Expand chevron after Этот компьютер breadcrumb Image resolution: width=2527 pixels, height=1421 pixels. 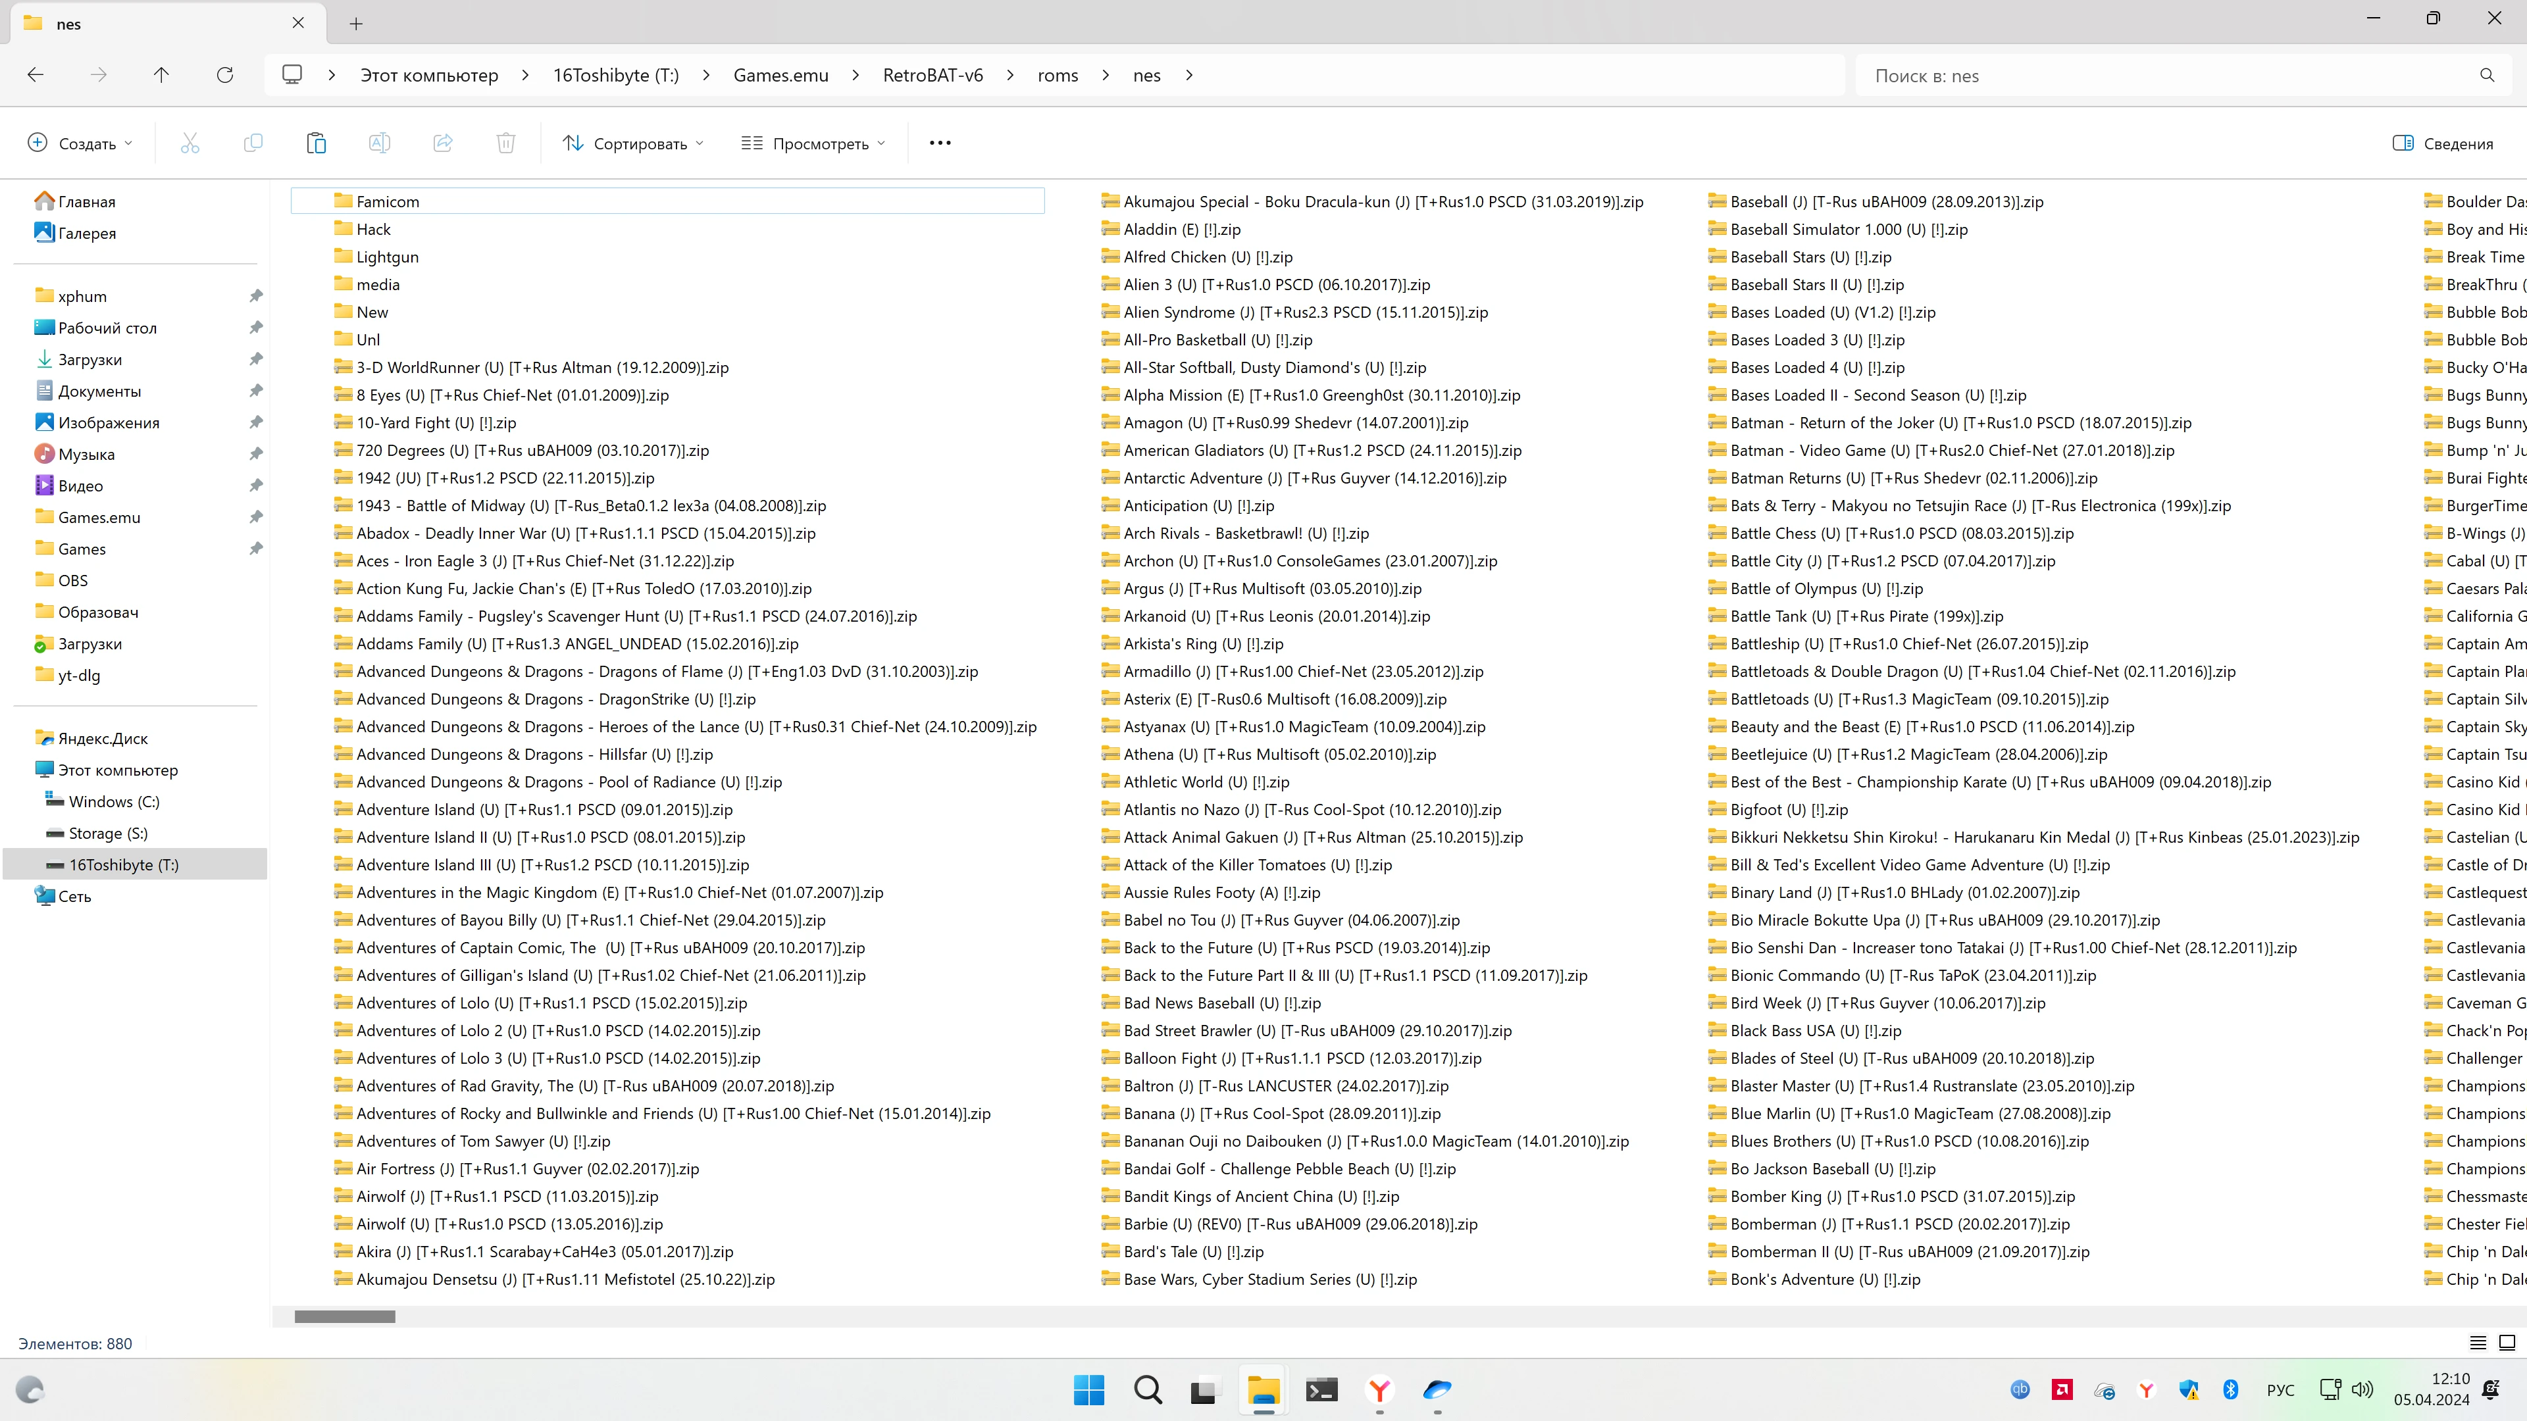click(525, 76)
